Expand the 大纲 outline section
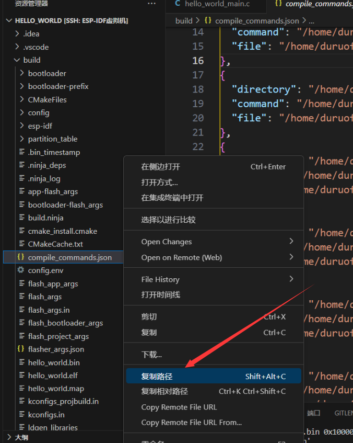 [9, 437]
